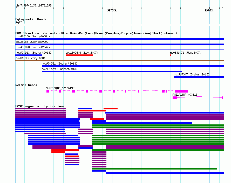Open gene label SPDYE3|NM_001004351
Viewport: 231px width, 183px height.
pyautogui.click(x=61, y=88)
